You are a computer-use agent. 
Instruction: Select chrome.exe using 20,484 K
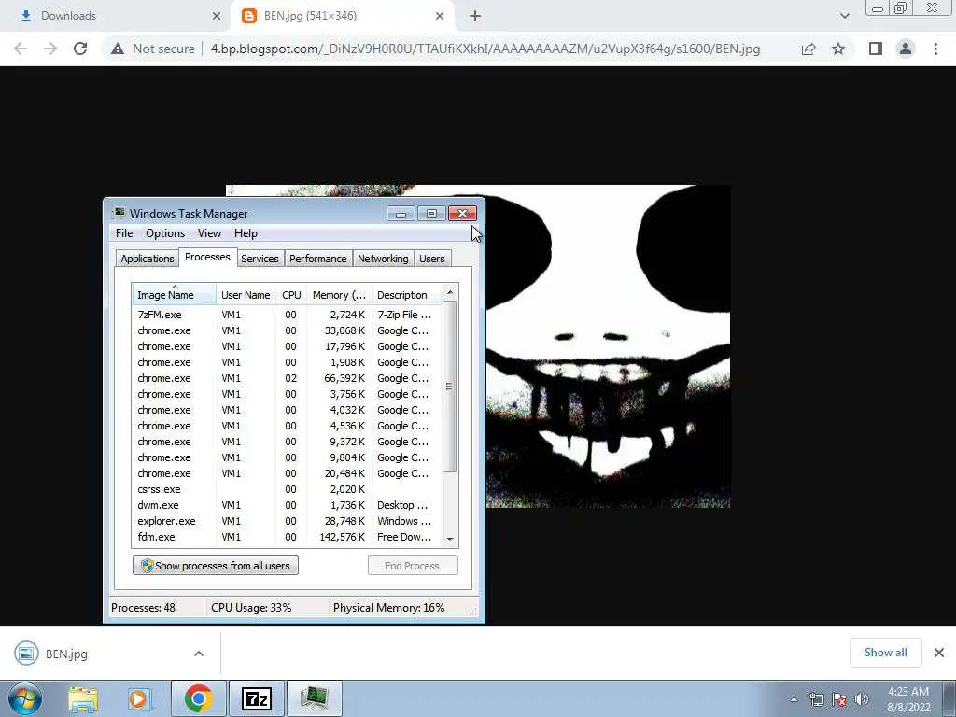[286, 473]
